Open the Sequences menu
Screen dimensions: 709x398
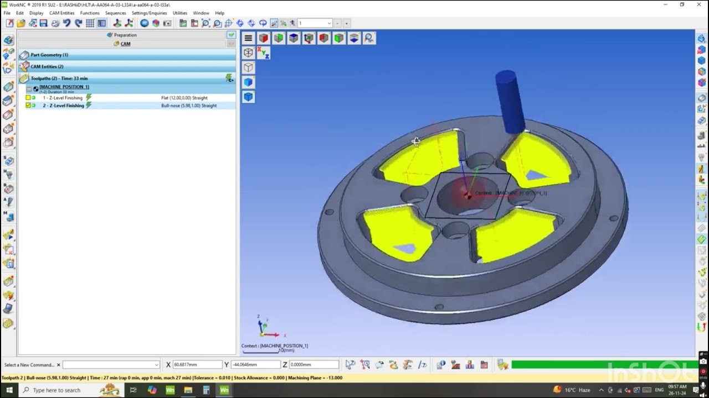click(115, 13)
